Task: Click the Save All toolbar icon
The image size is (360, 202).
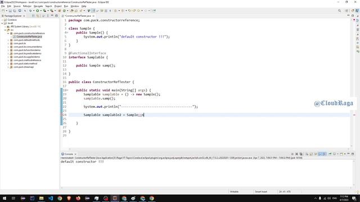Action: (15, 11)
